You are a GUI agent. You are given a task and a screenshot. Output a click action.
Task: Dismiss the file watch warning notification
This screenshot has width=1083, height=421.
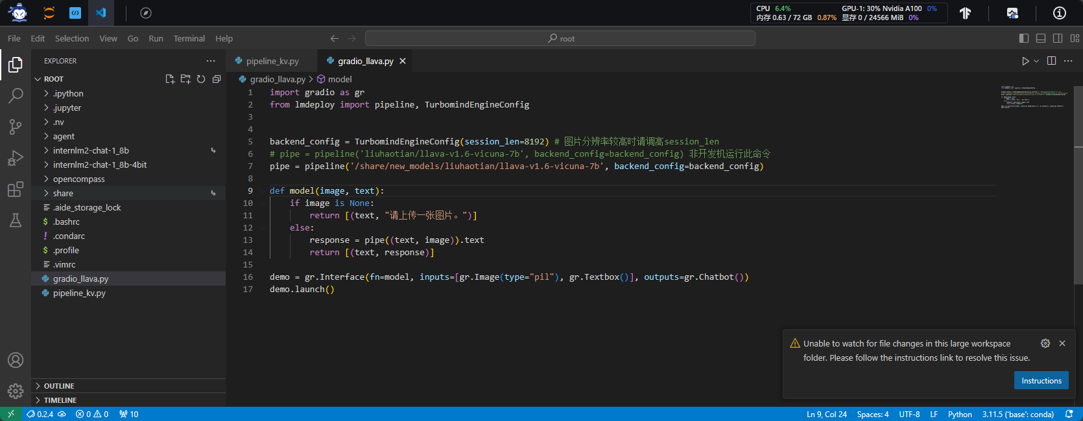tap(1062, 343)
